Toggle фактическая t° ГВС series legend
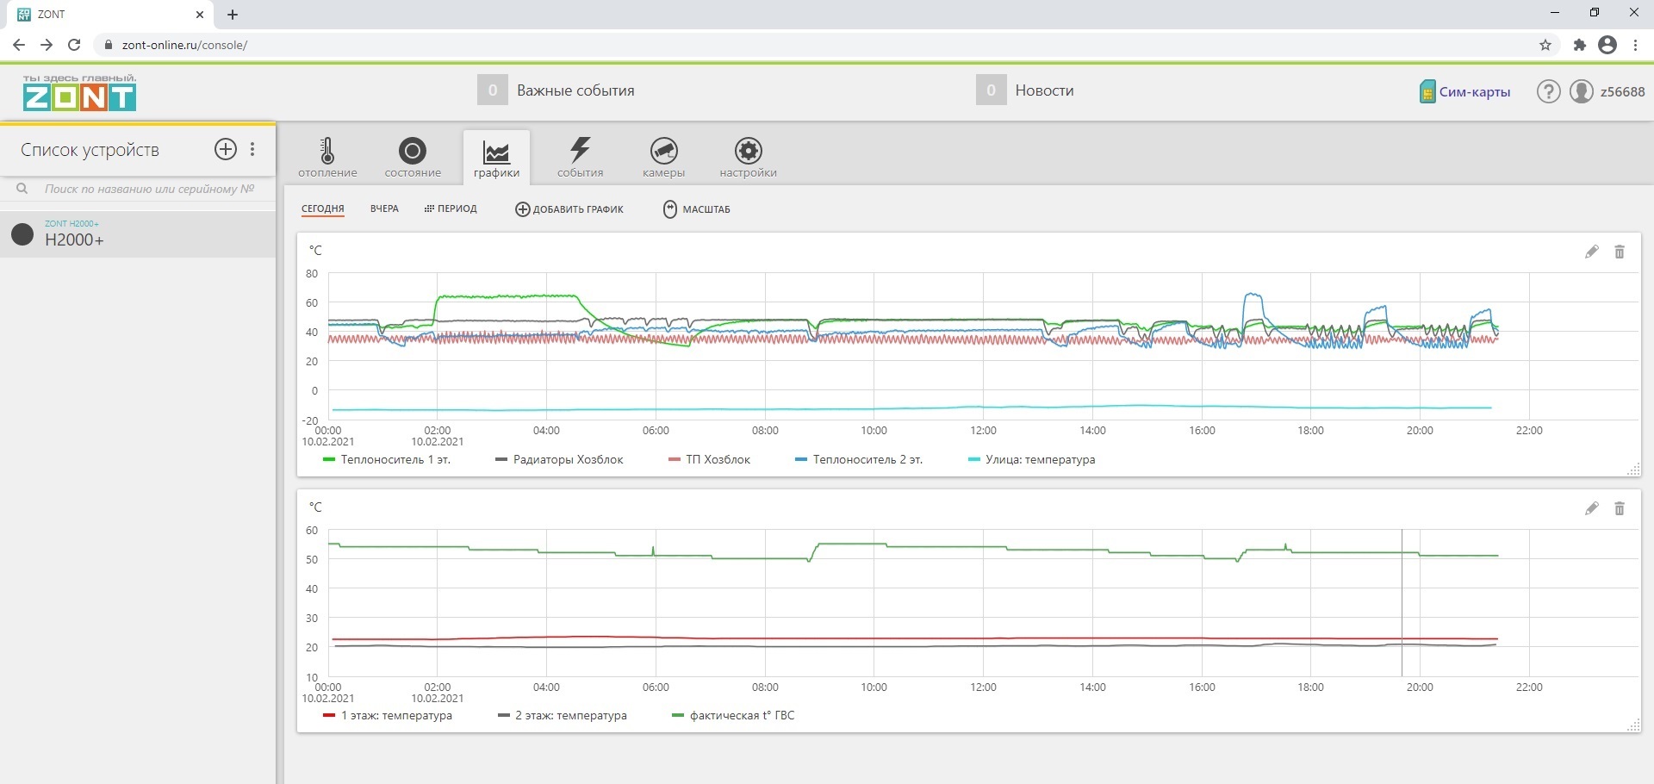This screenshot has height=784, width=1654. click(x=733, y=716)
